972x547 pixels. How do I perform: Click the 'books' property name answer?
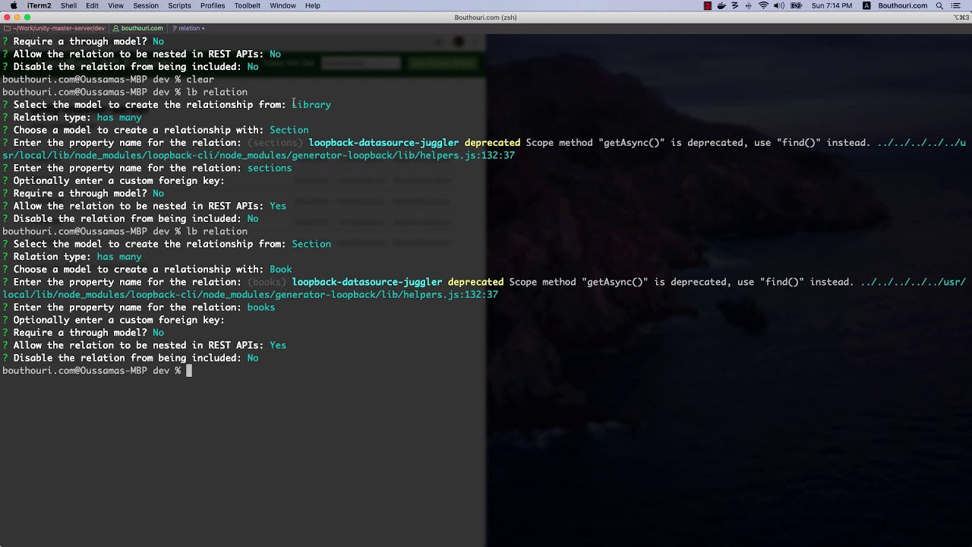(261, 307)
